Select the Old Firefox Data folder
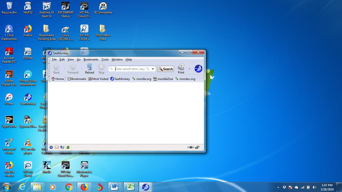Screen dimensions: 342x192 click(x=103, y=32)
